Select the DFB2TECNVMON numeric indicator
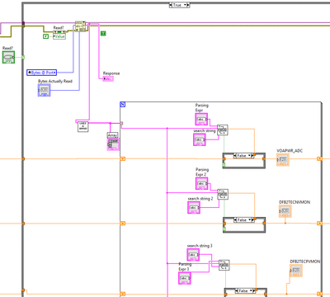330x297 pixels. tap(285, 211)
